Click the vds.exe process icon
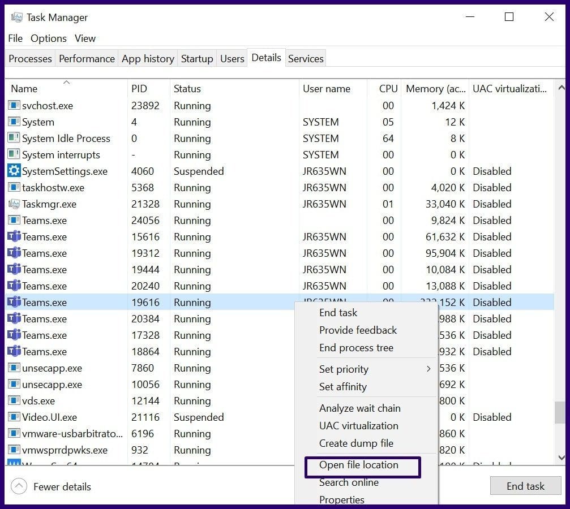The image size is (570, 509). 14,400
